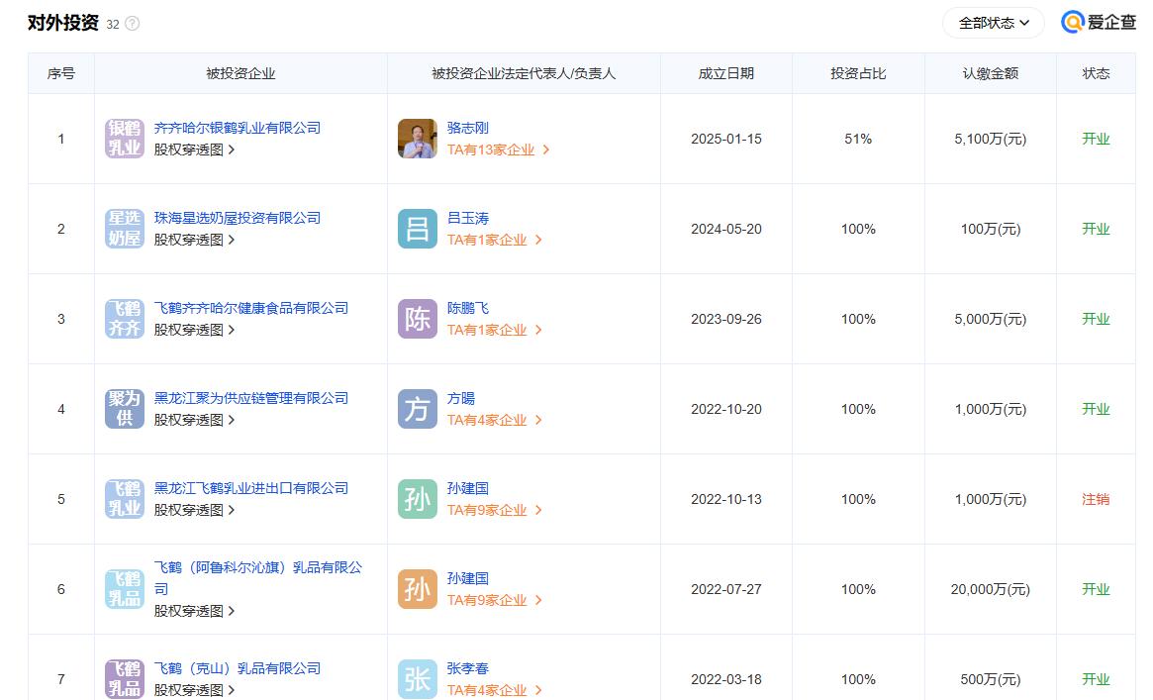Open company link 飞鹤（克山）乳品有限公司

pyautogui.click(x=238, y=668)
